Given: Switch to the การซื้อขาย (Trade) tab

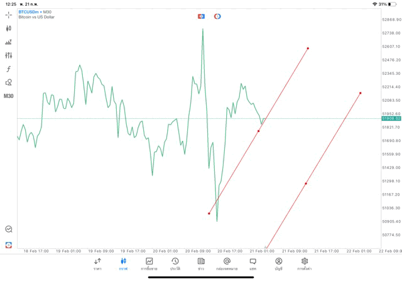Looking at the screenshot, I should (149, 264).
